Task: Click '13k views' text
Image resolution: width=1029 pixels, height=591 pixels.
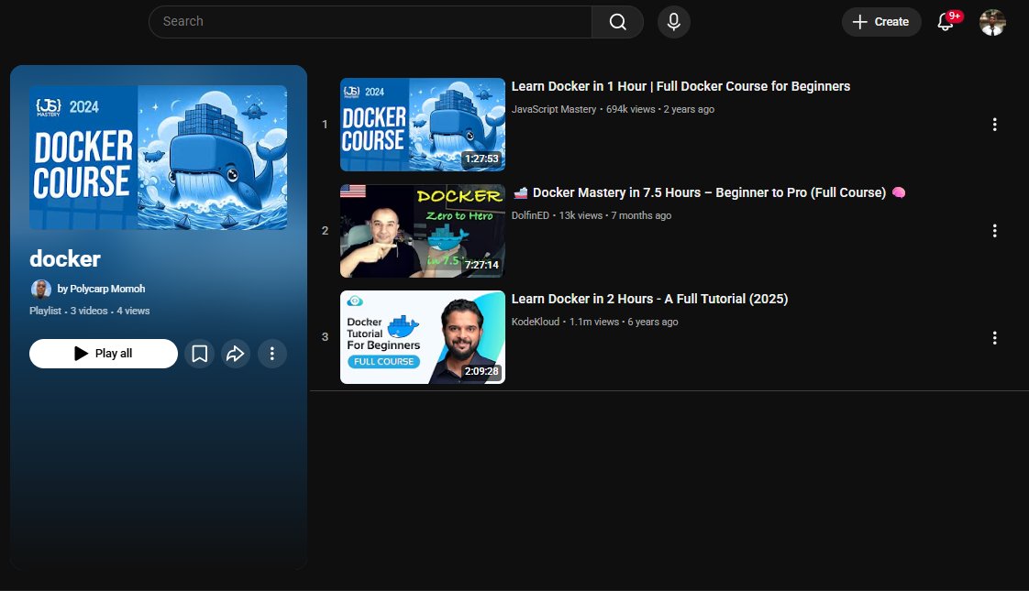Action: [x=581, y=216]
